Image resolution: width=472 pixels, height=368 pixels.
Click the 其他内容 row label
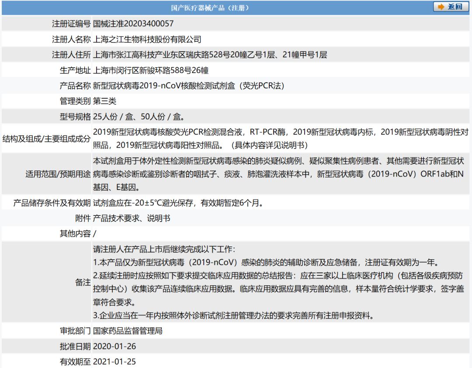(x=75, y=233)
